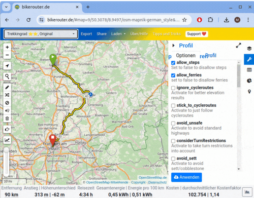Click the options panel scrollbar thumb
This screenshot has width=254, height=198.
[239, 75]
